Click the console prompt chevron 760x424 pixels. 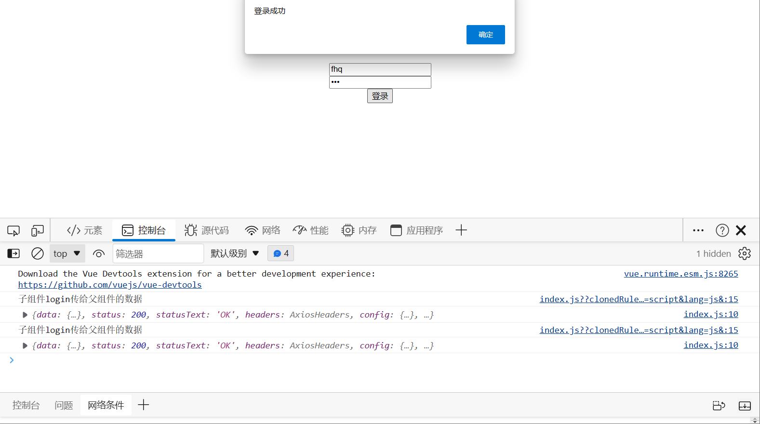12,360
